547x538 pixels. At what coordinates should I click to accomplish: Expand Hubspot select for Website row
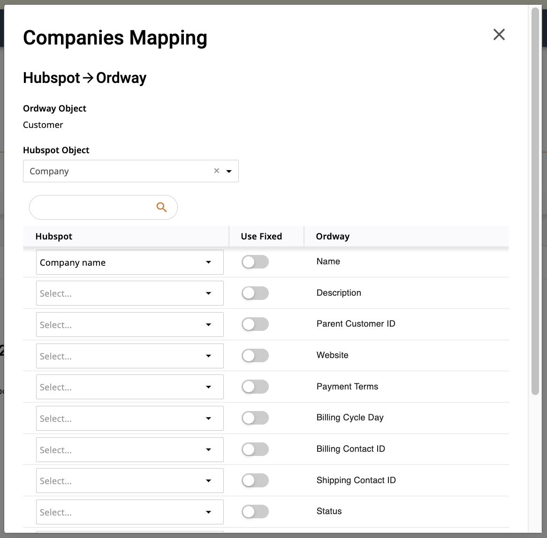click(130, 356)
